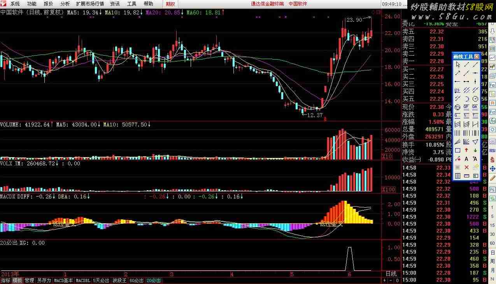Click the 期权 button in the menu bar
The height and width of the screenshot is (284, 496).
pos(170,4)
